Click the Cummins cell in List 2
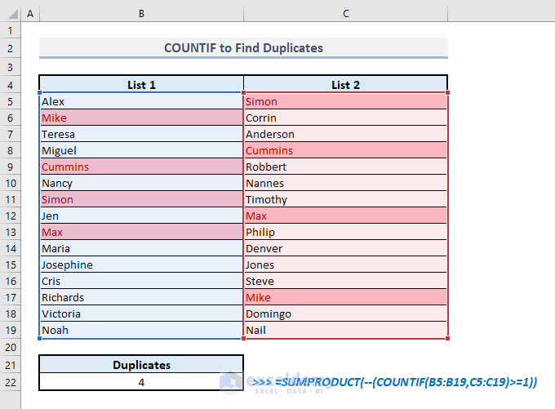Screen dimensions: 555x409 pos(345,151)
